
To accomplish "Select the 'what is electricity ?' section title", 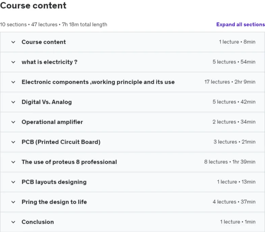I will [x=50, y=62].
